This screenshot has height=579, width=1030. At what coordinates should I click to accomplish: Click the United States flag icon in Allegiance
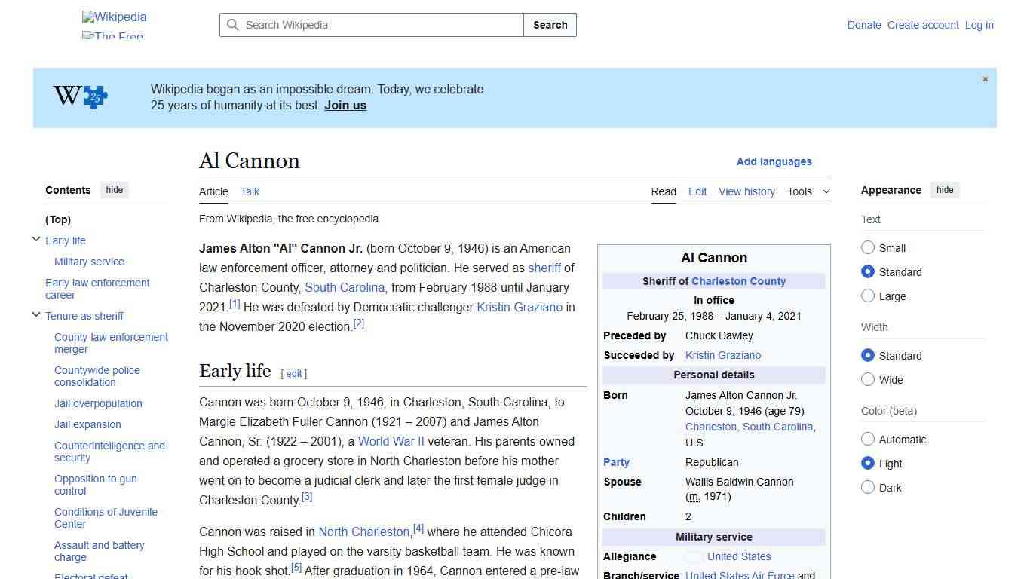tap(693, 556)
